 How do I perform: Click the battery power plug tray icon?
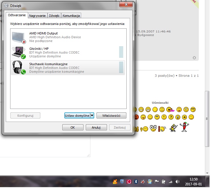click(163, 182)
